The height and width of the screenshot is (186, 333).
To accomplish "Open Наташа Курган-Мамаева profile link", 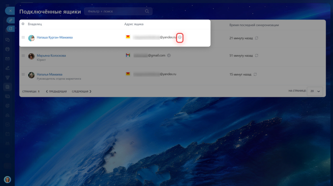I will coord(55,38).
